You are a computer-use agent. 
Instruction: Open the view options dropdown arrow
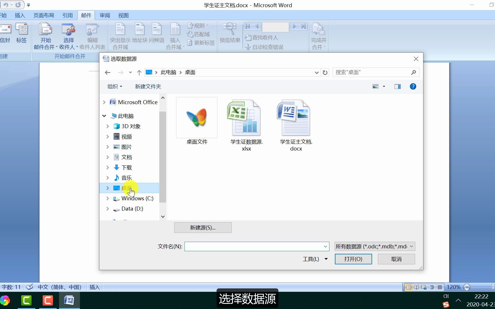tap(384, 86)
